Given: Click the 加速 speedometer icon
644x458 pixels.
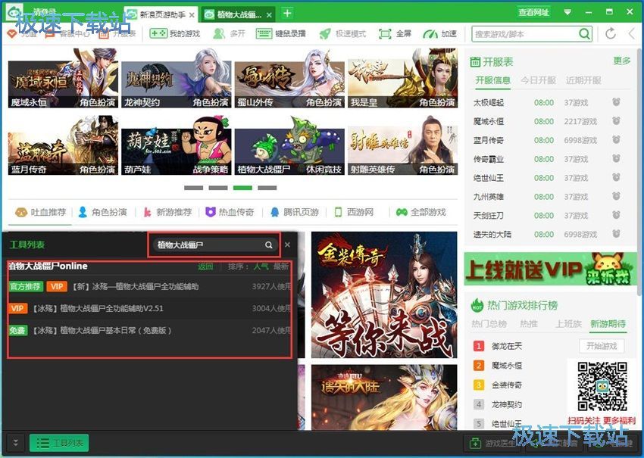Looking at the screenshot, I should click(x=430, y=33).
